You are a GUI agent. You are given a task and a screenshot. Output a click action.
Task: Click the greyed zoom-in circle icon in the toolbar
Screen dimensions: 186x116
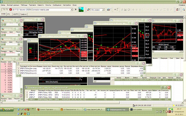137,10
